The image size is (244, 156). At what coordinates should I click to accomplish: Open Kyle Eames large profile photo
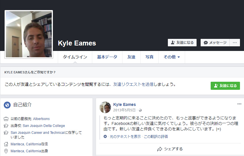tap(29, 34)
